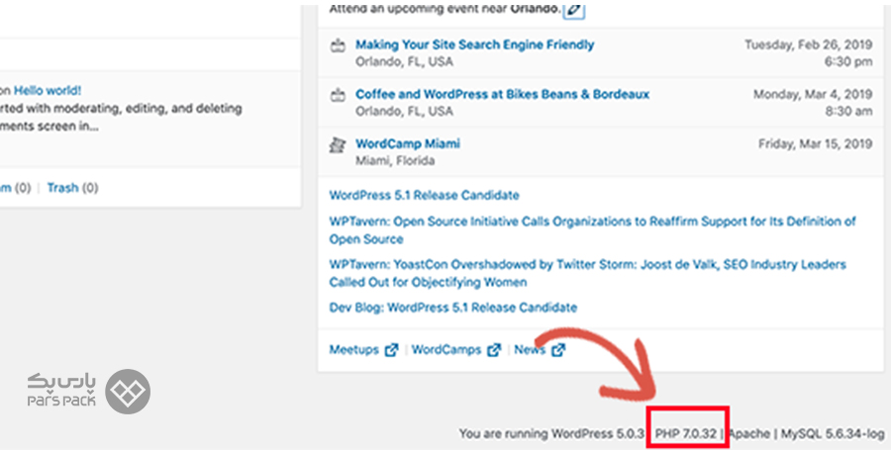Click the pencil edit location icon
891x450 pixels.
point(574,10)
